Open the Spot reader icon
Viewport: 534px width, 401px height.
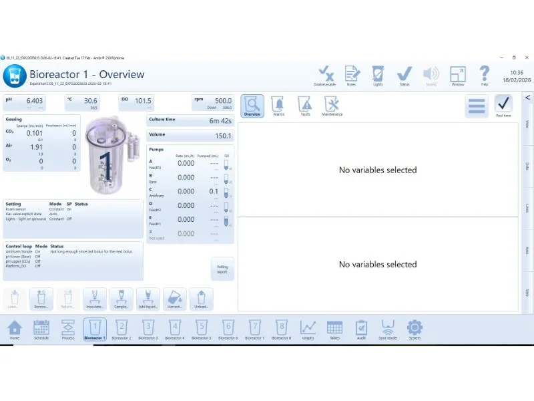(388, 329)
